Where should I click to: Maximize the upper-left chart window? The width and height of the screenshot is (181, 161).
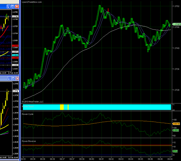click(13, 6)
